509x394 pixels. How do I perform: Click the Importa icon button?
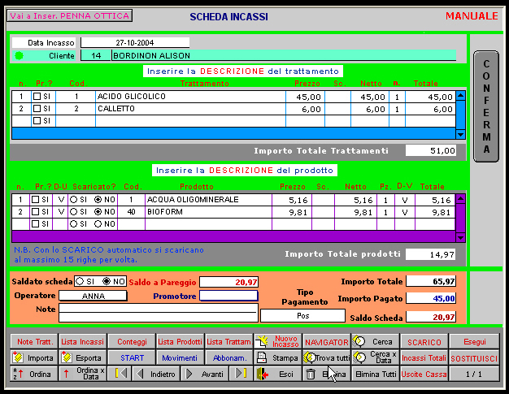(34, 357)
